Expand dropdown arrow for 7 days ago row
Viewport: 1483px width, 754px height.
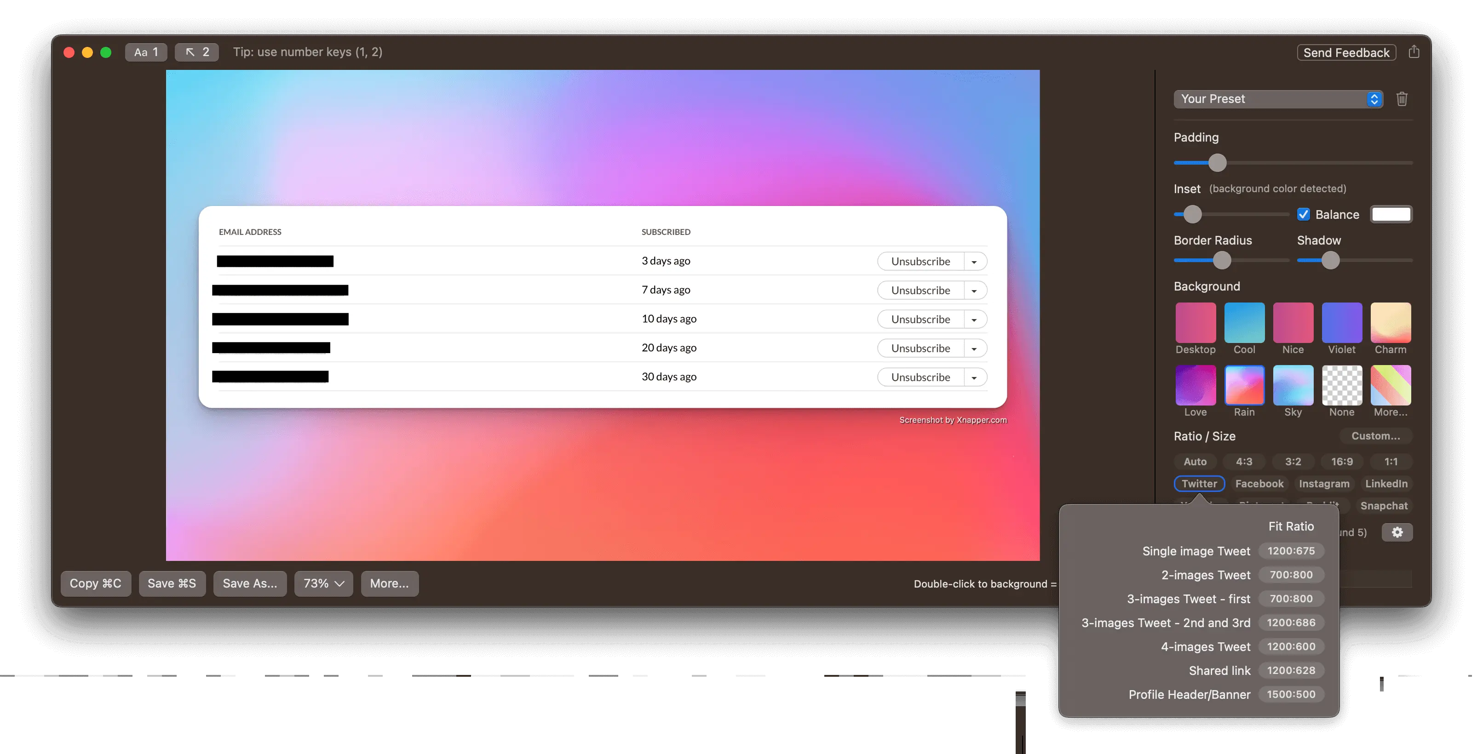974,290
